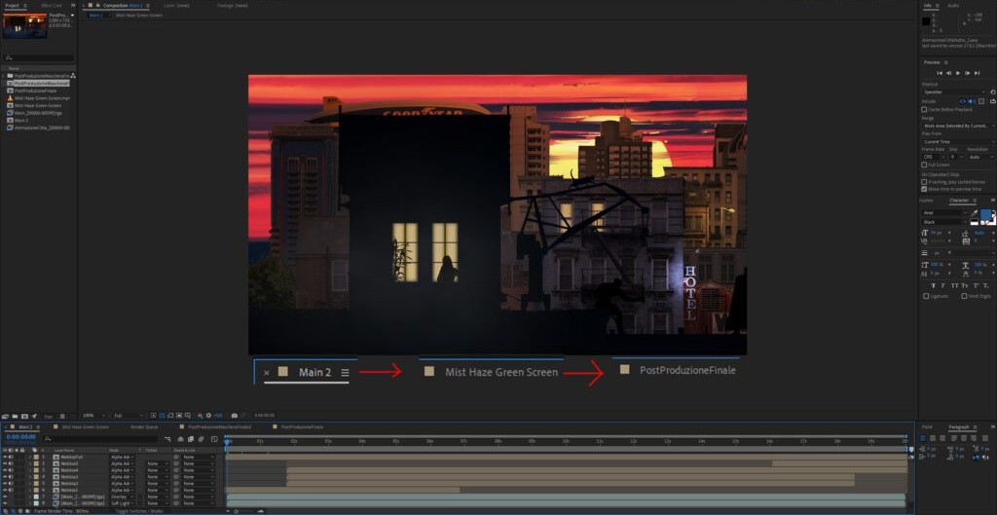Open the Range Work Area dropdown
The width and height of the screenshot is (997, 515).
(x=959, y=126)
